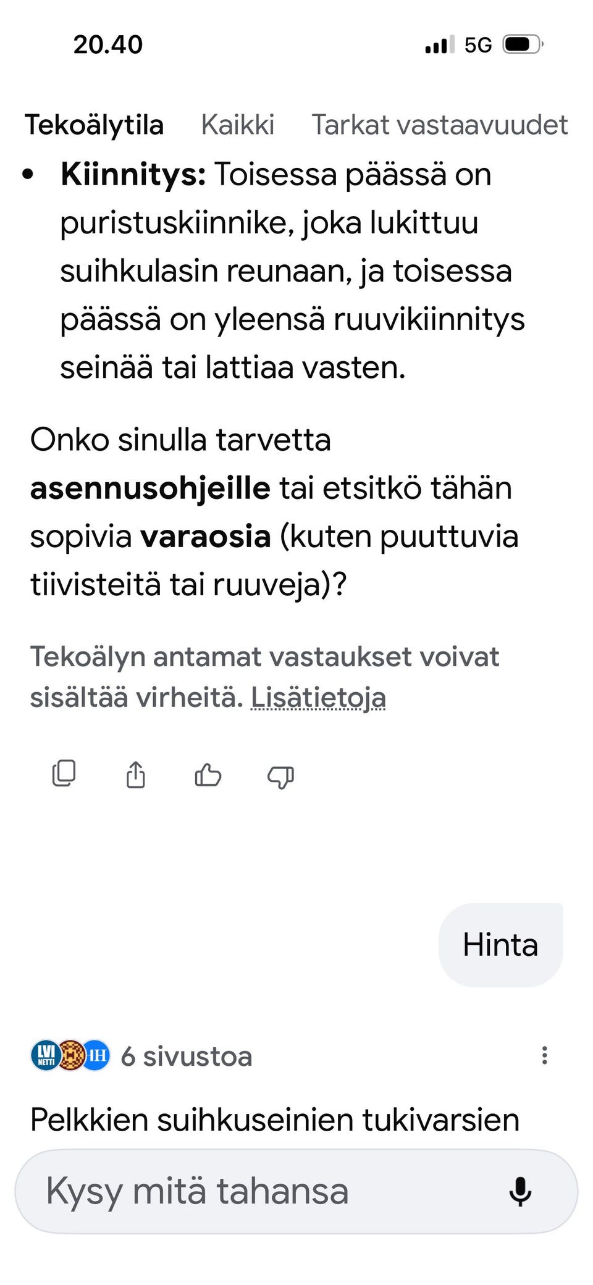593x1285 pixels.
Task: Open the Tarkat vastaavuudet tab
Action: pyautogui.click(x=440, y=124)
